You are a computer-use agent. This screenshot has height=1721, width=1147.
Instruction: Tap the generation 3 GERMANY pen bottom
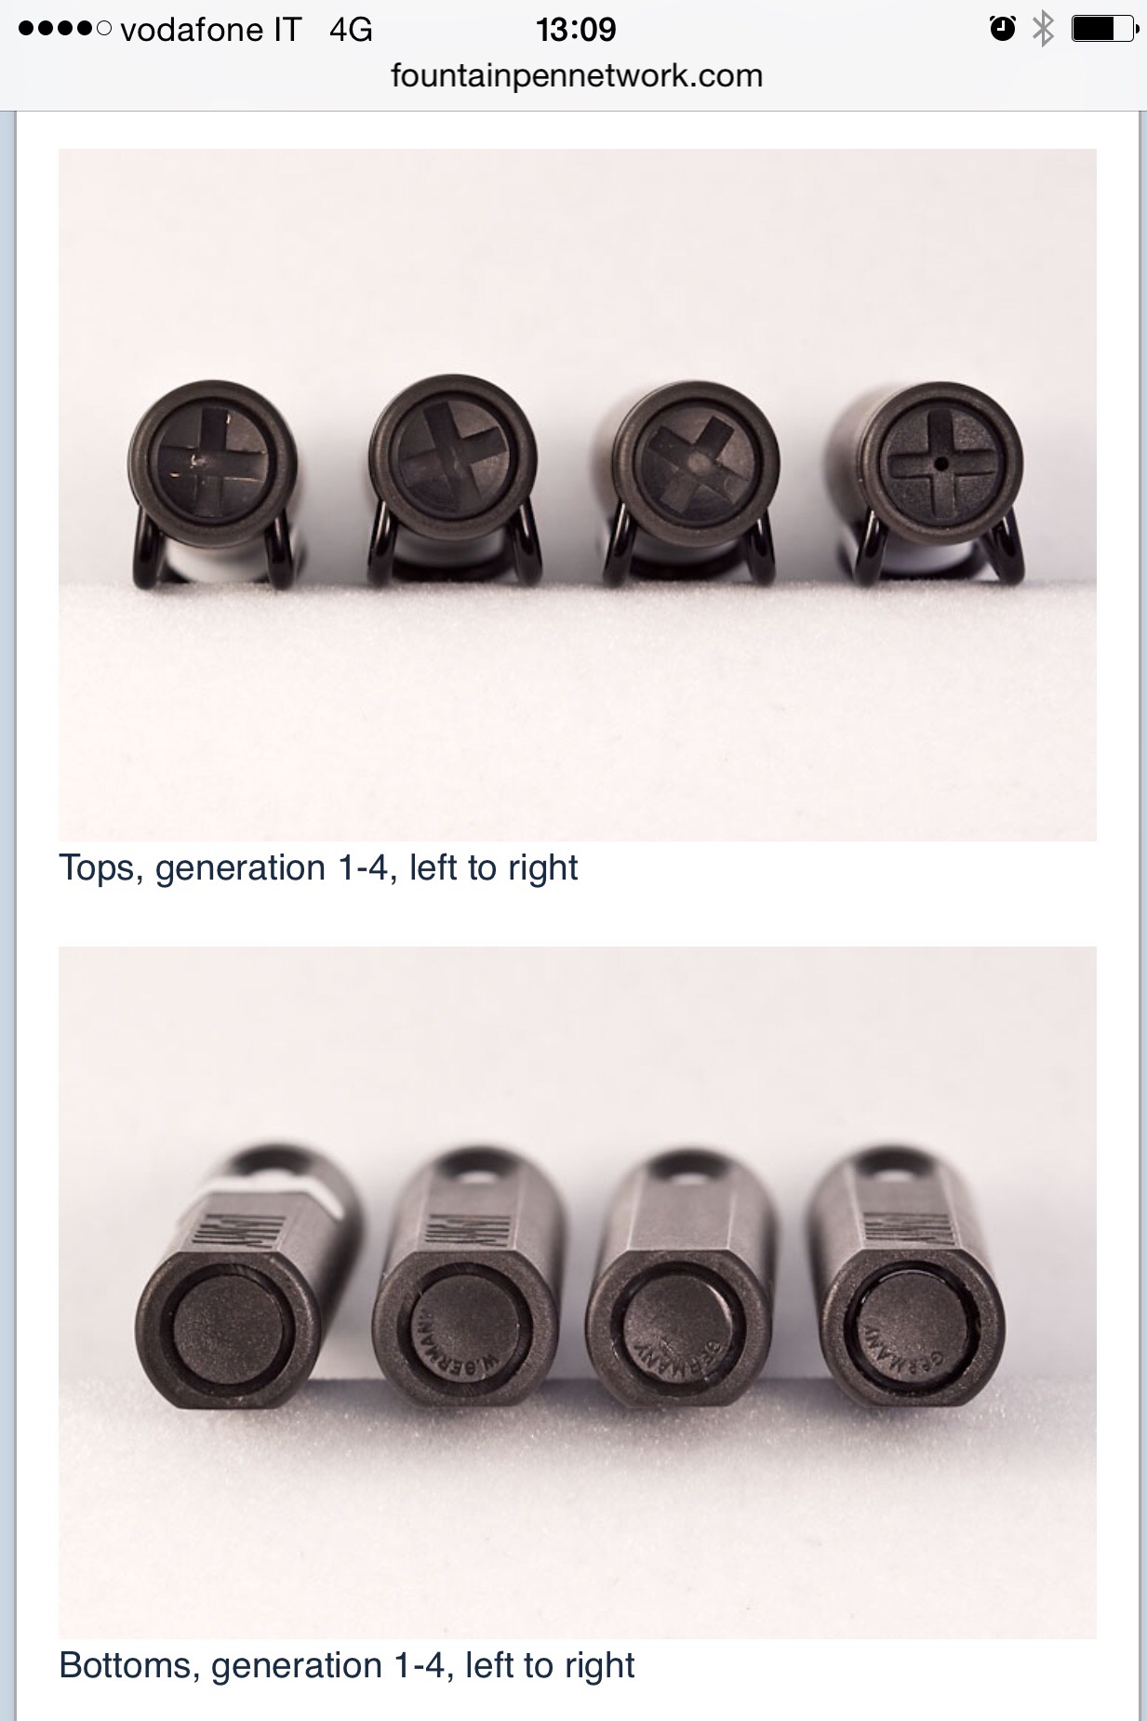pos(684,1302)
